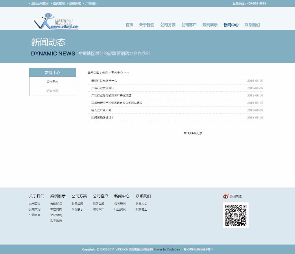The height and width of the screenshot is (254, 295).
Task: Open the third link under footer 关于我们
Action: (x=35, y=215)
